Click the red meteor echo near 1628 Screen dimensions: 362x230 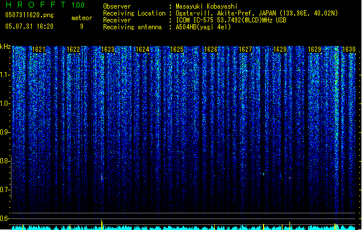289,178
